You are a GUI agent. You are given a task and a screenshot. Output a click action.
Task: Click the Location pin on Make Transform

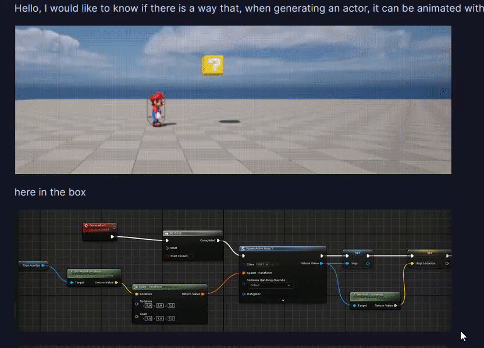(137, 294)
